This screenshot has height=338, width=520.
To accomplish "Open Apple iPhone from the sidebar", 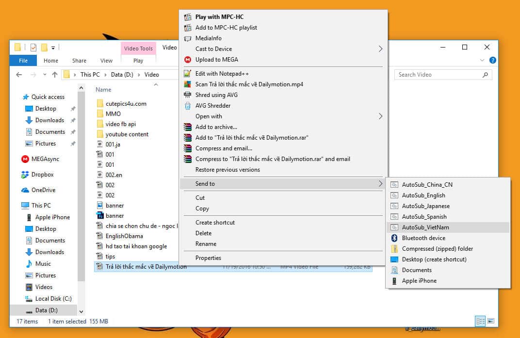I will tap(51, 217).
